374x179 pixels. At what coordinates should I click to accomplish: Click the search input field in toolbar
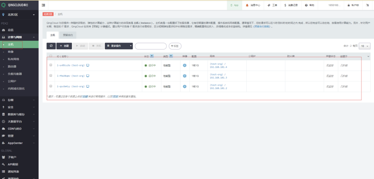click(150, 46)
